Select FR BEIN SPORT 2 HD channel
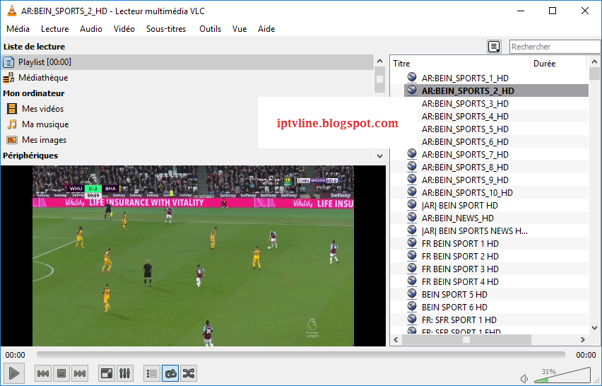Screen dimensions: 602x386 [x=460, y=256]
